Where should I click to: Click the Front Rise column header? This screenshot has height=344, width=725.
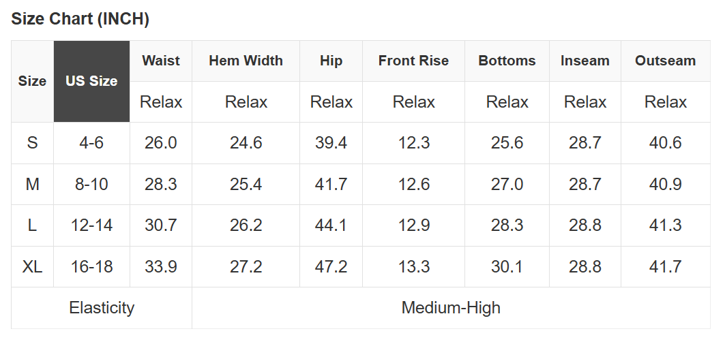coord(413,61)
